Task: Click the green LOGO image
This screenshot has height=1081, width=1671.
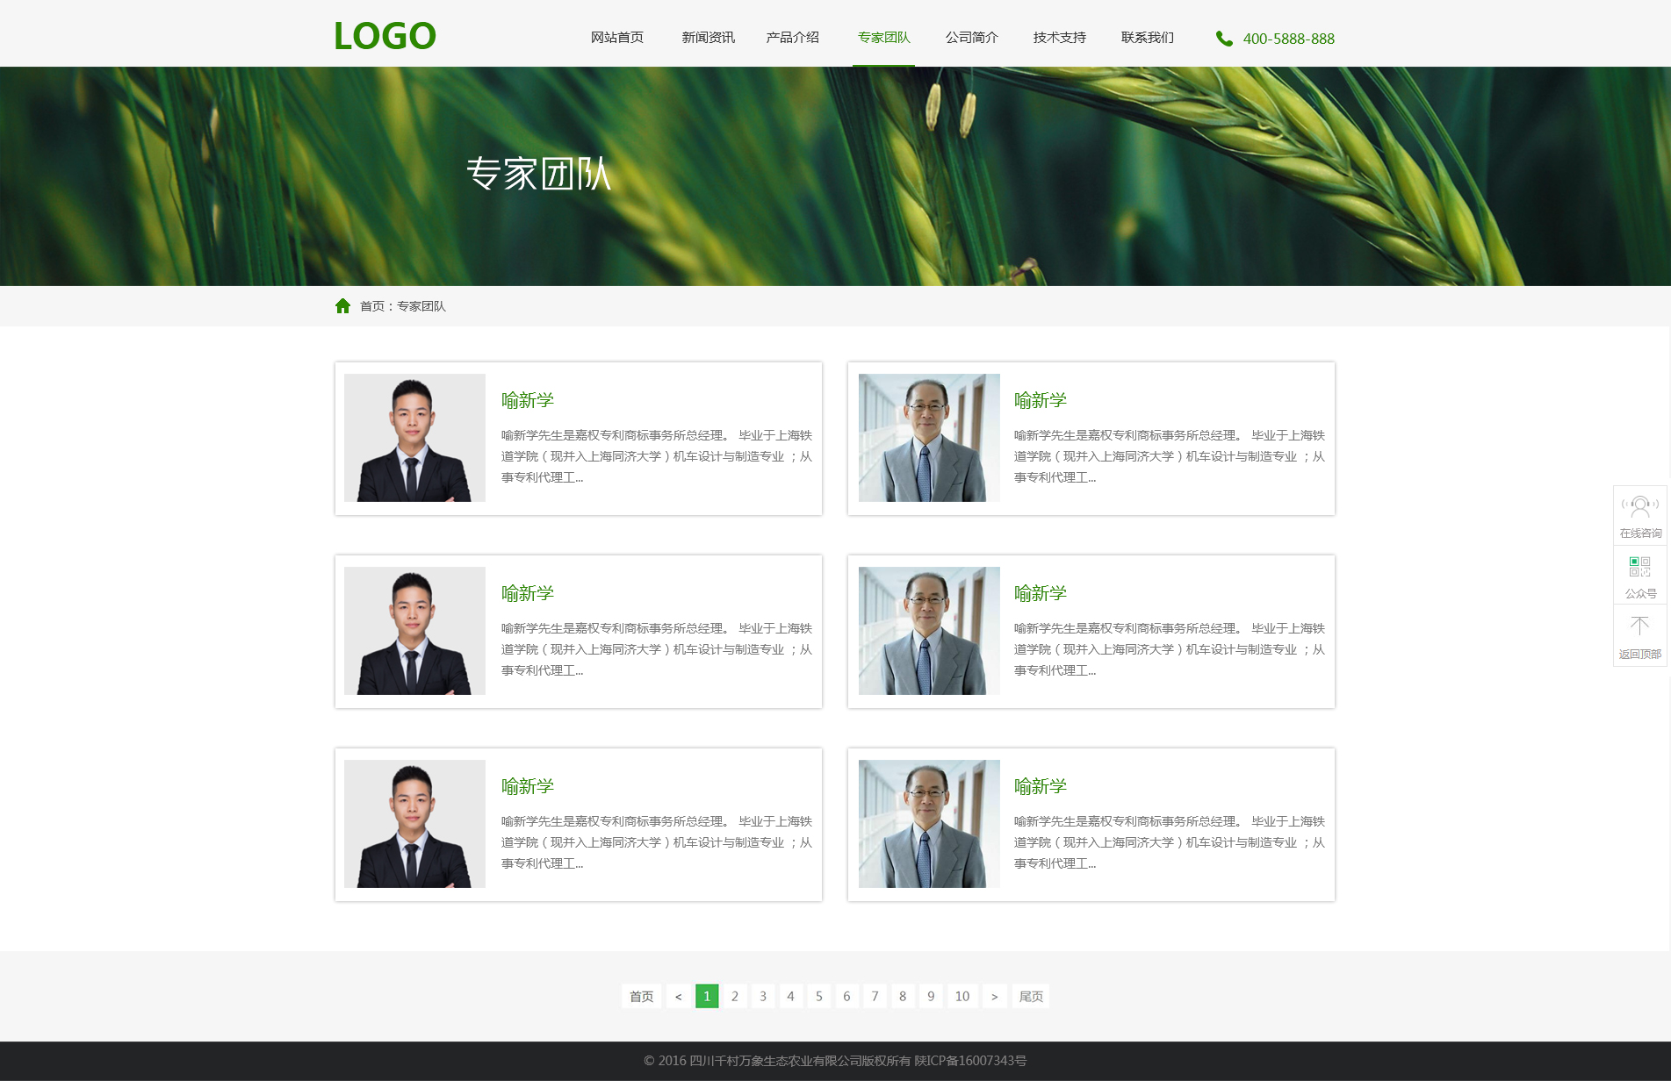Action: [385, 36]
